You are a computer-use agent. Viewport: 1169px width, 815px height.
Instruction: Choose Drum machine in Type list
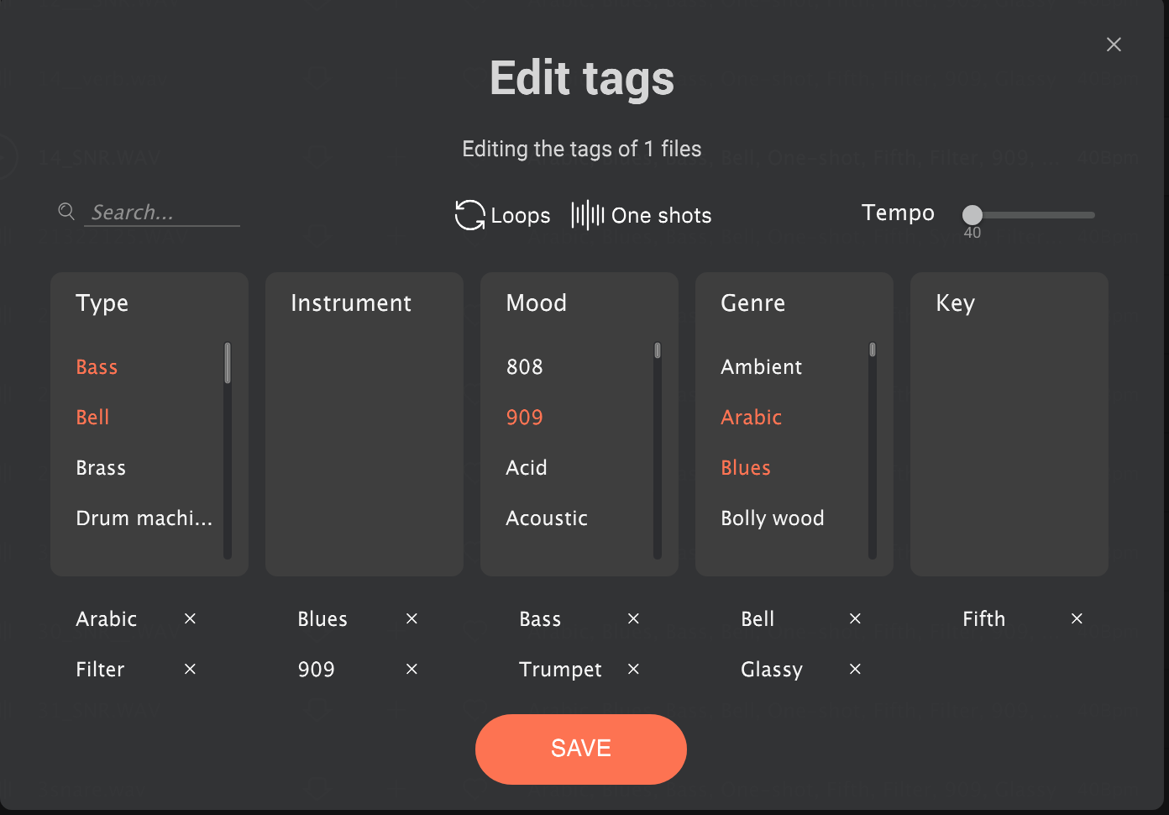coord(144,518)
